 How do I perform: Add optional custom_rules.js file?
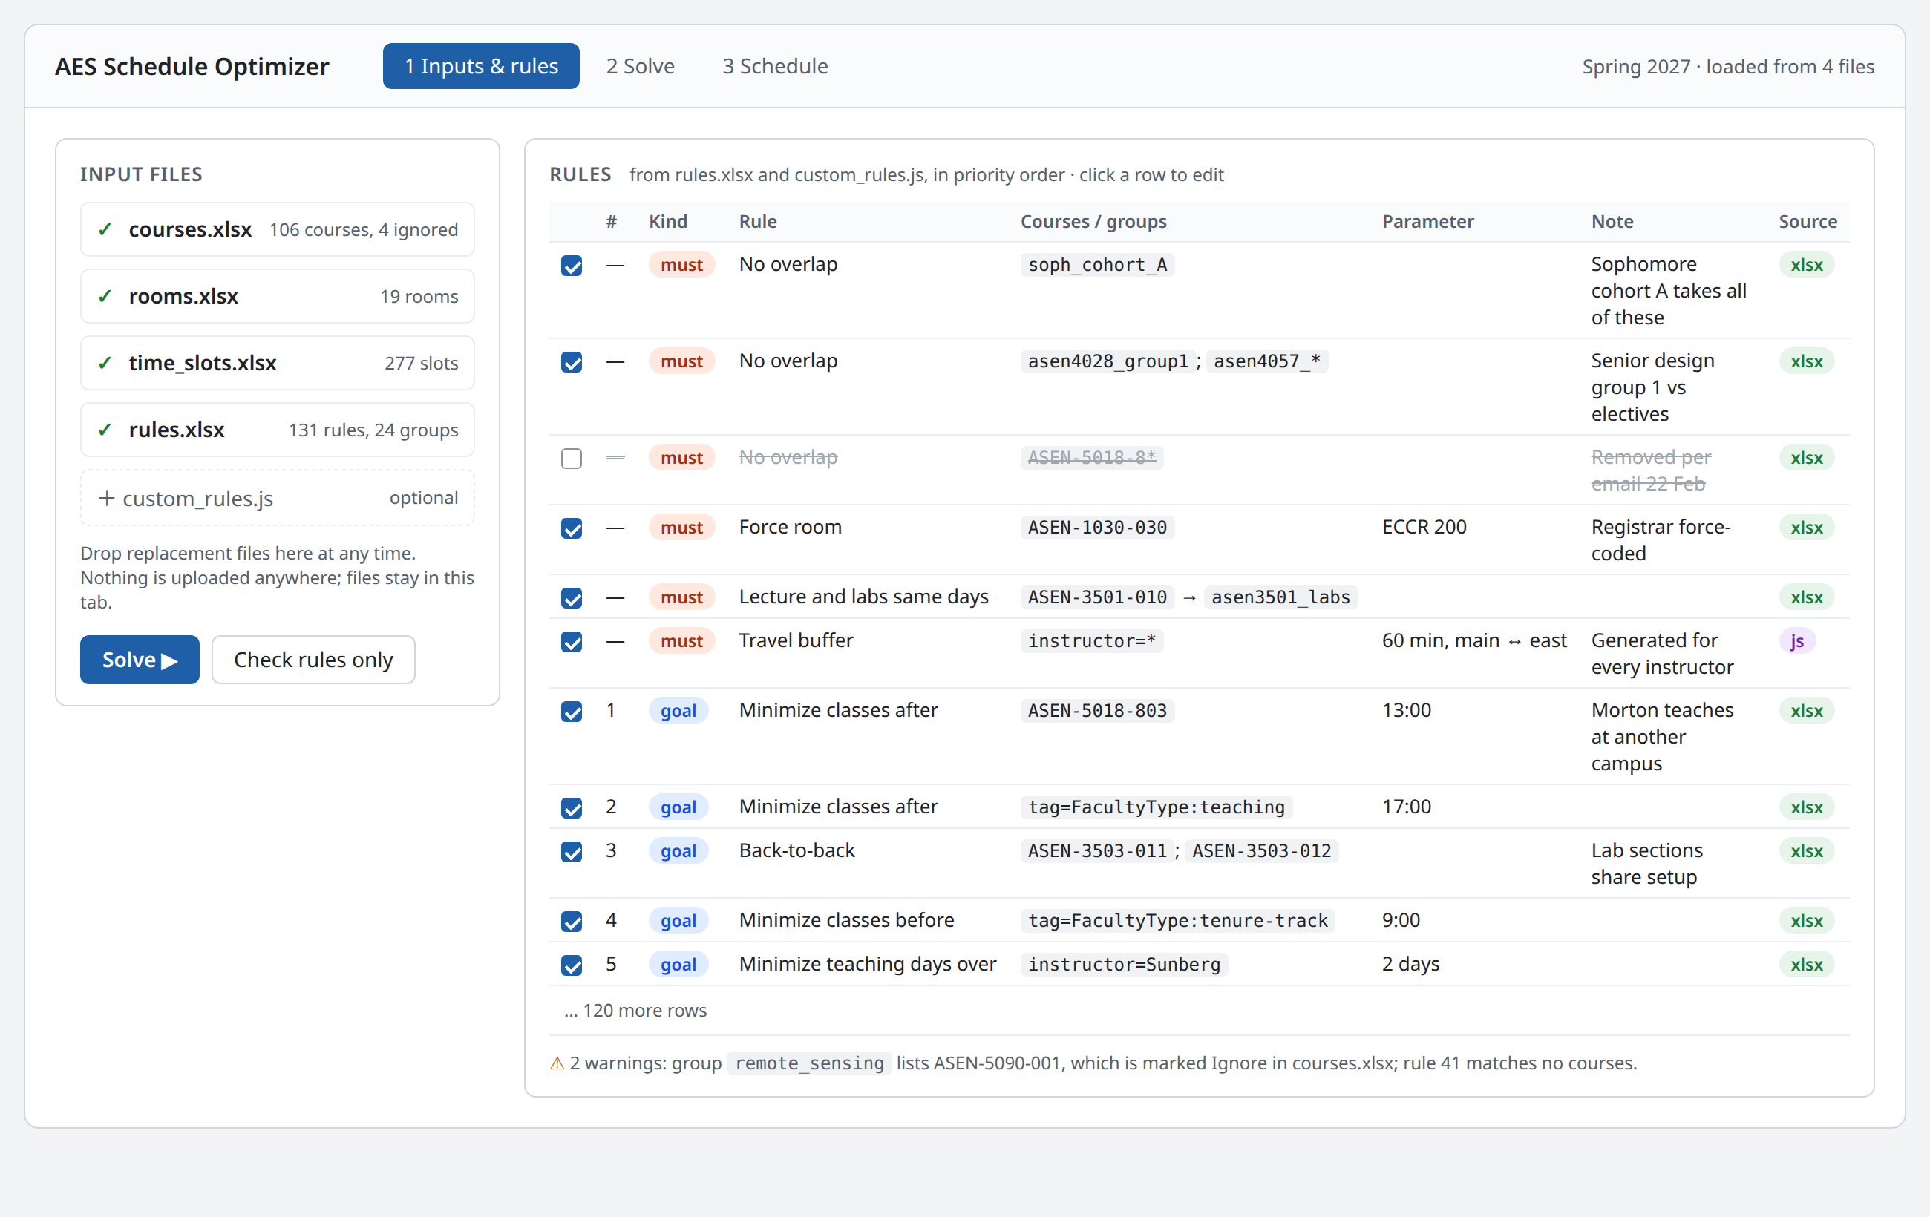click(x=278, y=497)
